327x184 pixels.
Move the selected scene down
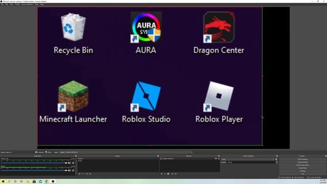(90, 174)
